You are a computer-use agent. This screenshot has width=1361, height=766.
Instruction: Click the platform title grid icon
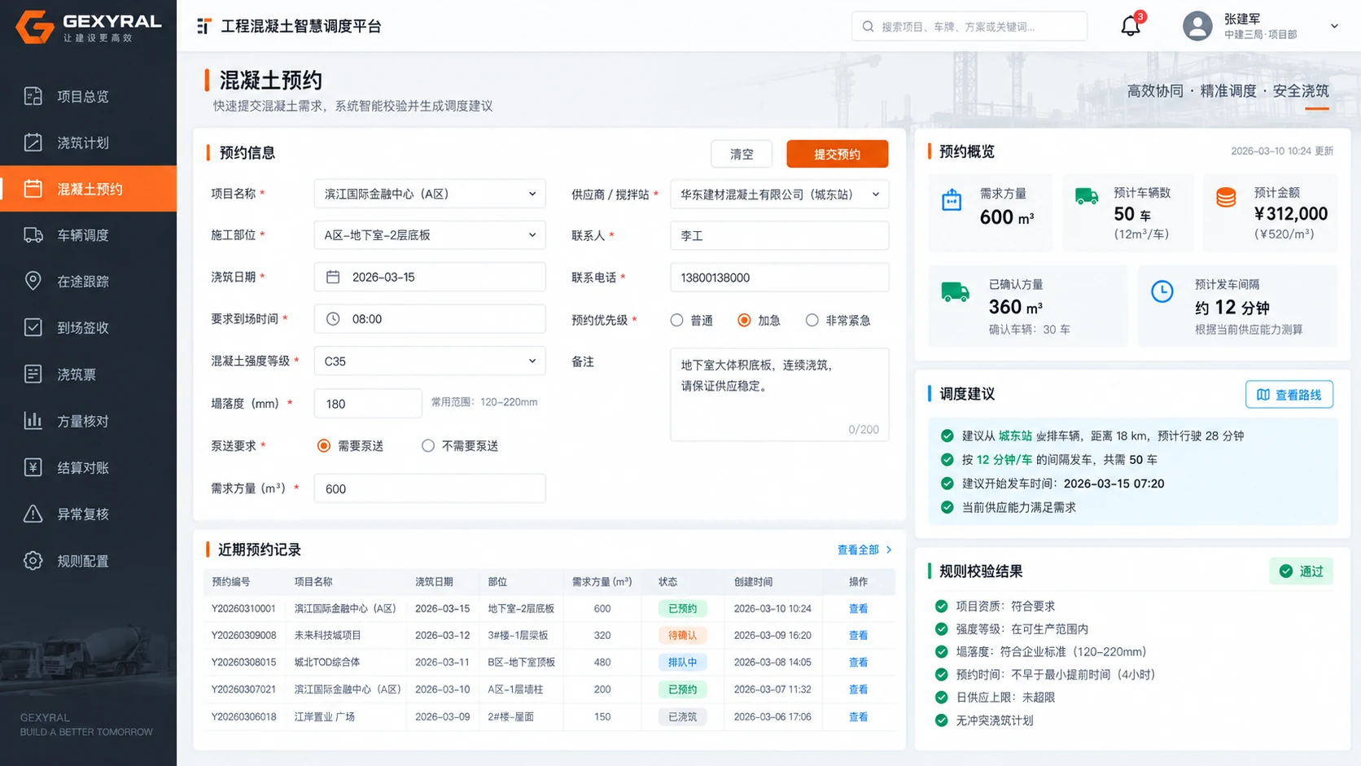(x=204, y=26)
